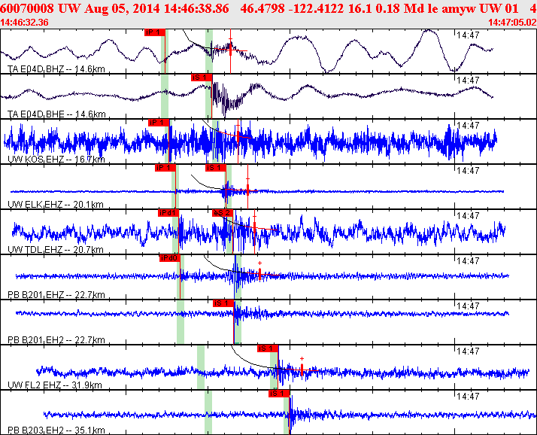537x435 pixels.
Task: Click the 'PB B201 EHZ -- 22.7km' channel label
Action: coord(56,295)
